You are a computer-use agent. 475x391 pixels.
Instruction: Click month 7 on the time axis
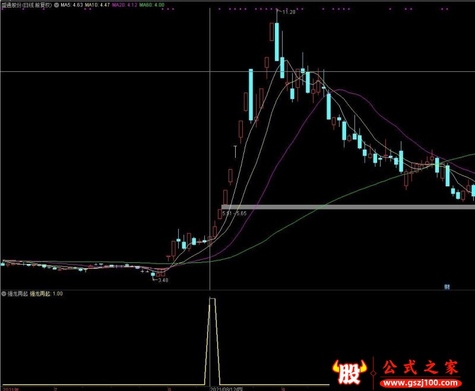coord(56,389)
